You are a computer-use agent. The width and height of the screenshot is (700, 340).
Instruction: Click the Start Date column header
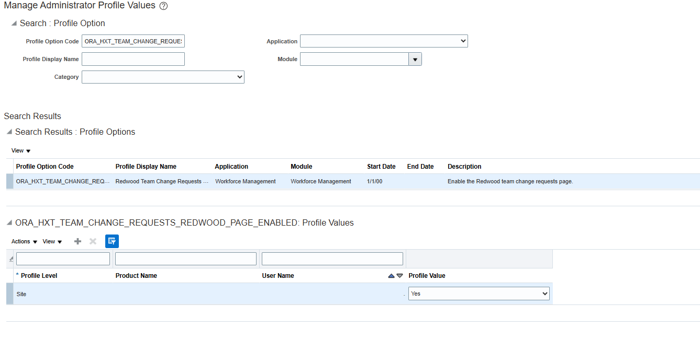381,167
